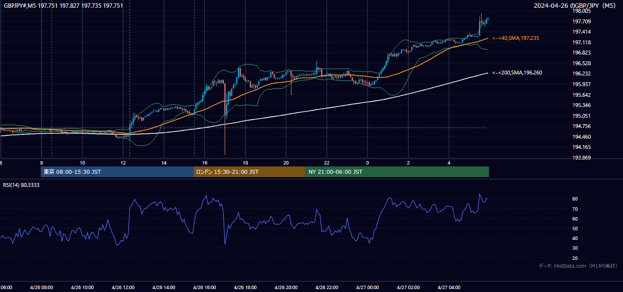623x292 pixels.
Task: Click hour tick 18 under the price chart
Action: (245, 163)
